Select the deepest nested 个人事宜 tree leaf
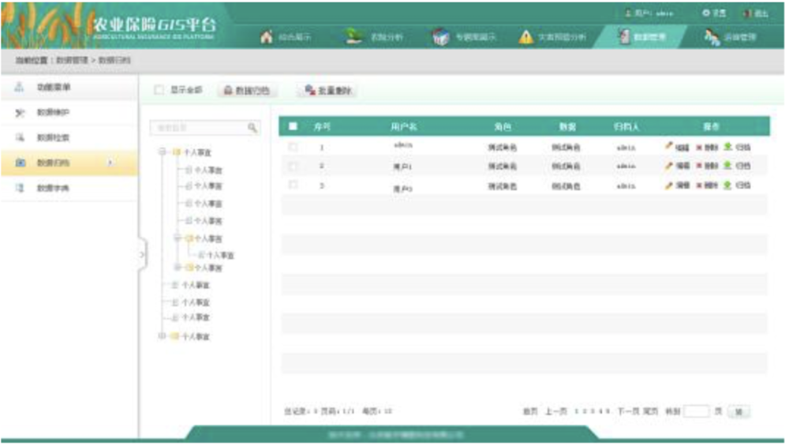The image size is (789, 446). tap(220, 255)
